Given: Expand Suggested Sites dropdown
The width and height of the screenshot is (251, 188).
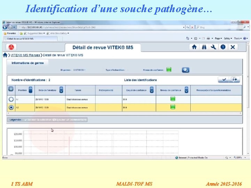Looking at the screenshot, I should coord(44,33).
